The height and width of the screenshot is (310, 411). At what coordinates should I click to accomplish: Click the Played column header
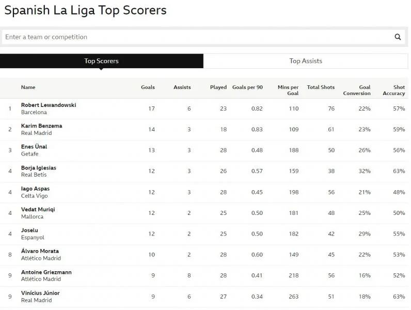[x=218, y=87]
